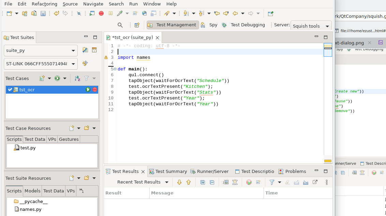Expand the Recent Test Results dropdown
Screen dimensions: 386x216
166,182
